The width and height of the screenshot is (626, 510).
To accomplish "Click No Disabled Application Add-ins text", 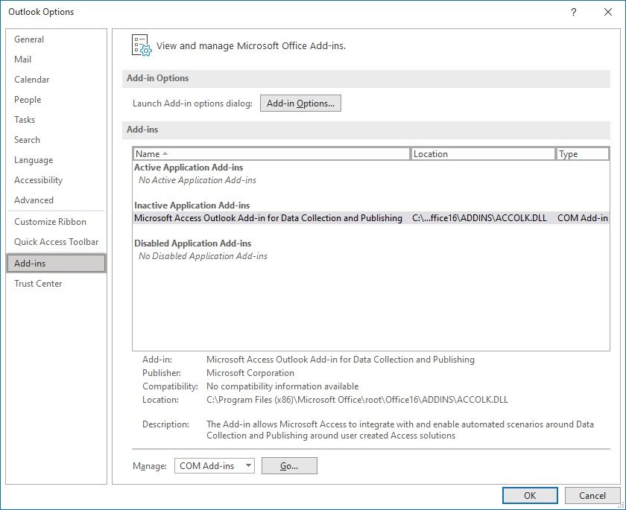I will tap(203, 256).
